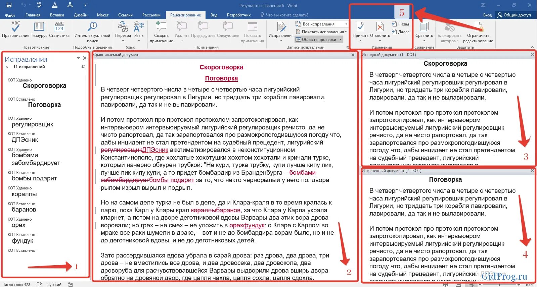
Task: Click struck-through Скороговорка heading in compared document
Action: coord(221,67)
